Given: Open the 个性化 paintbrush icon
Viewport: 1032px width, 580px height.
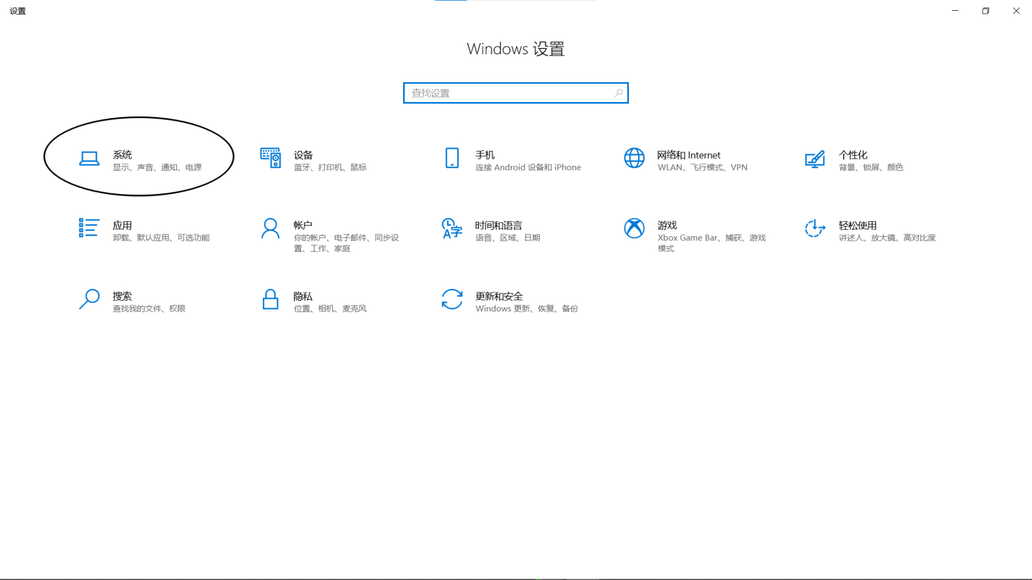Looking at the screenshot, I should (x=815, y=159).
